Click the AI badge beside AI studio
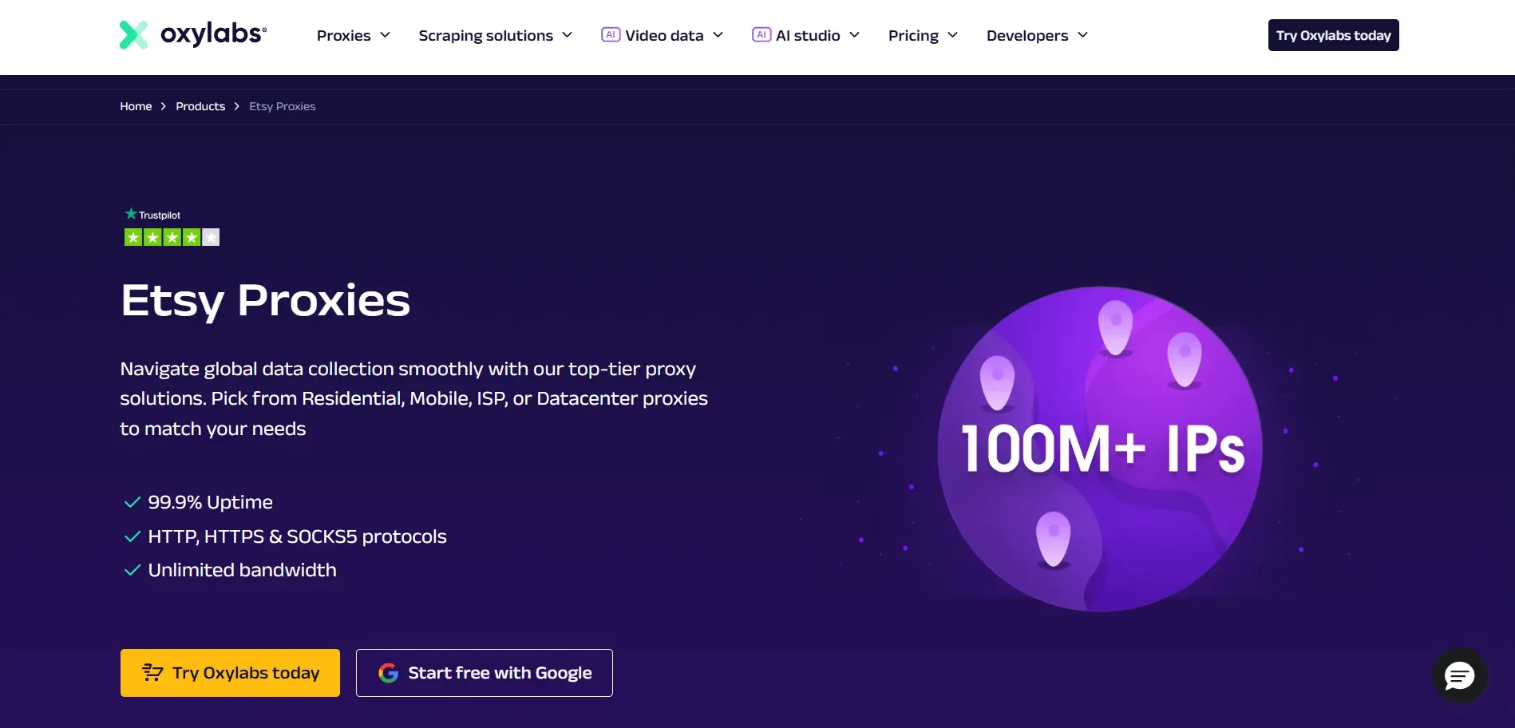The height and width of the screenshot is (728, 1515). pyautogui.click(x=761, y=34)
